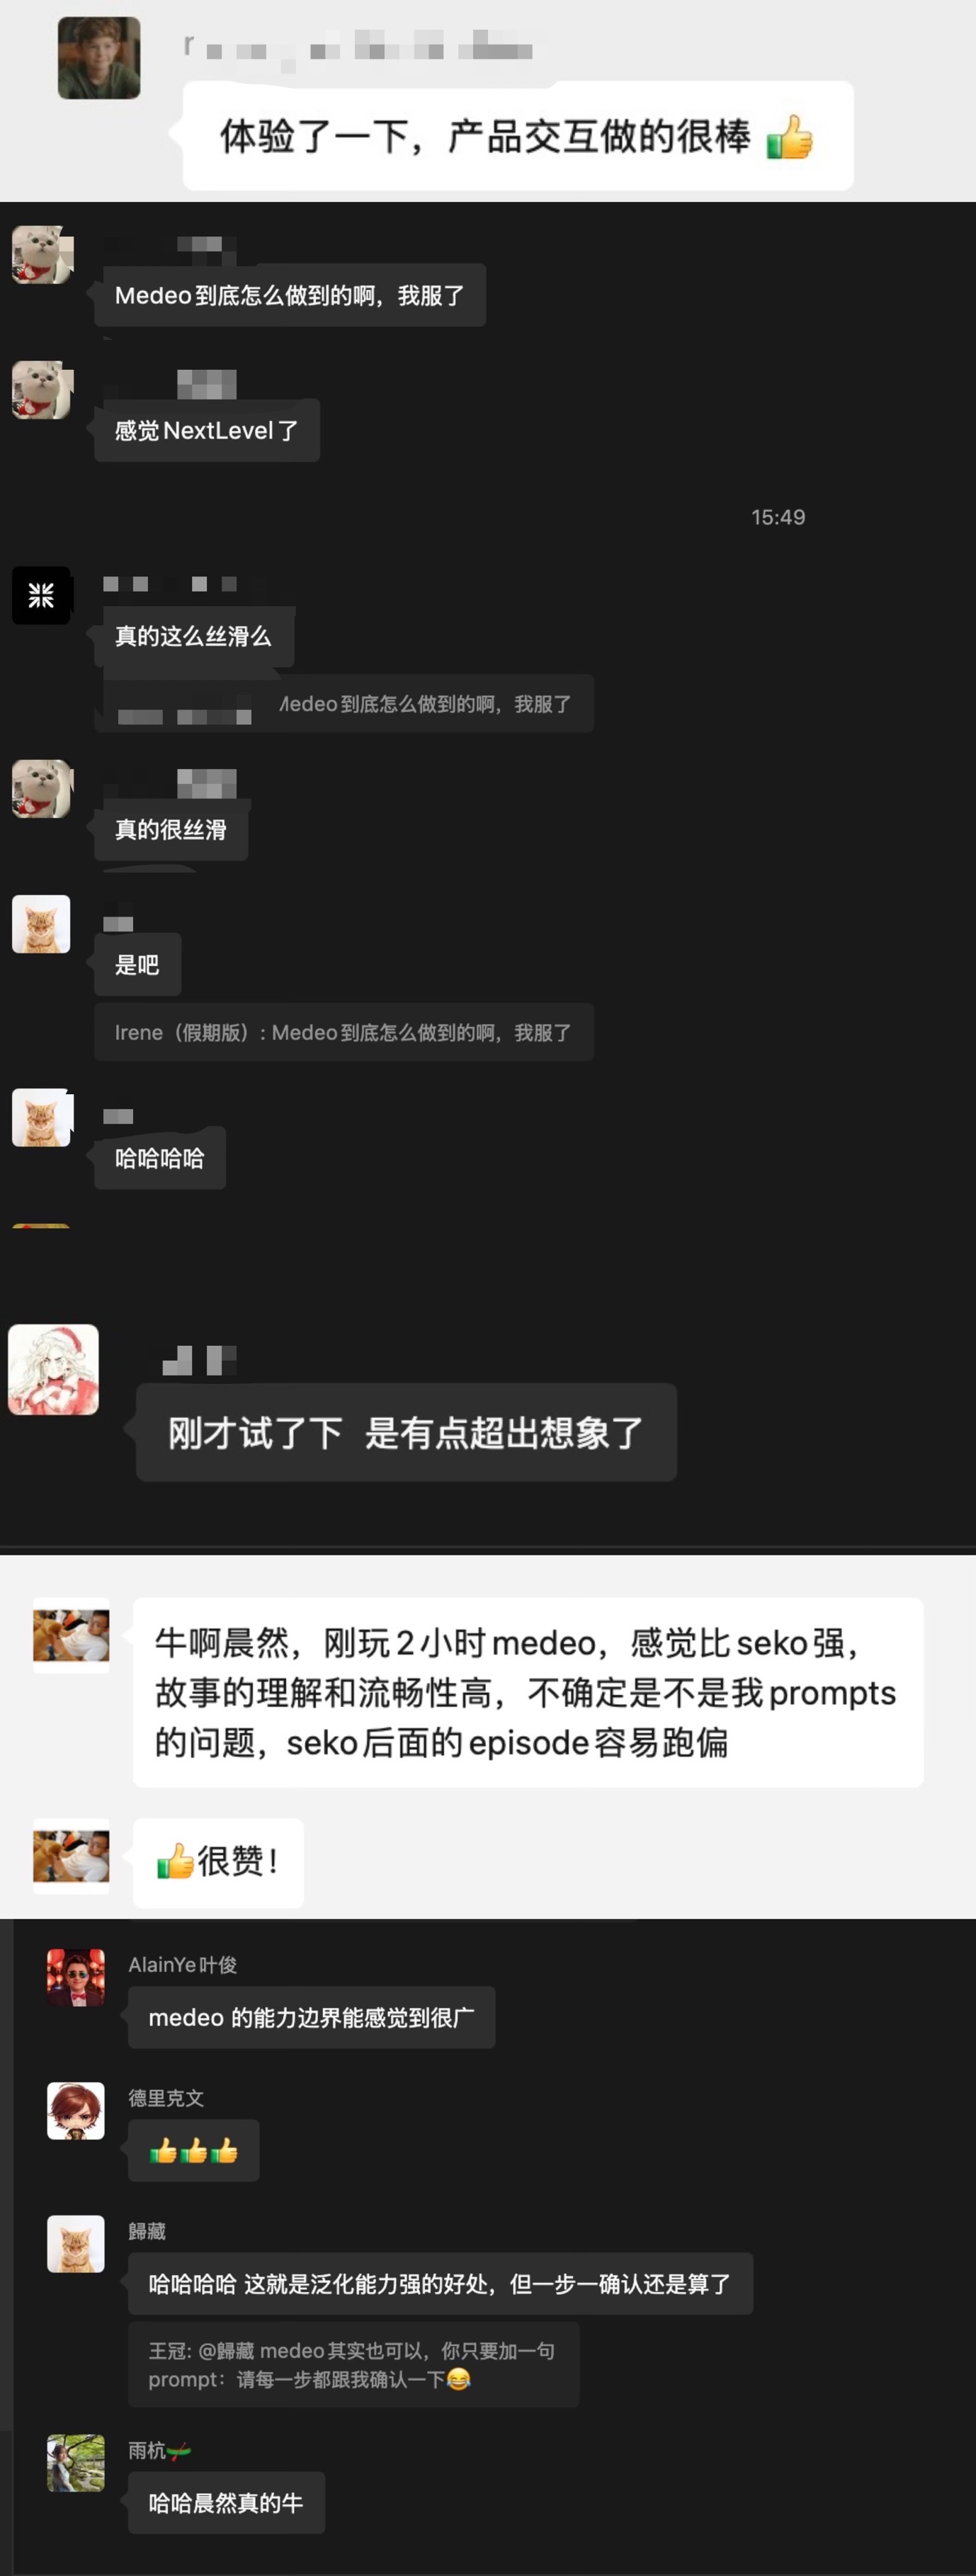Click the '感觉NextLevel了' message bubble
Image resolution: width=976 pixels, height=2576 pixels.
[206, 430]
